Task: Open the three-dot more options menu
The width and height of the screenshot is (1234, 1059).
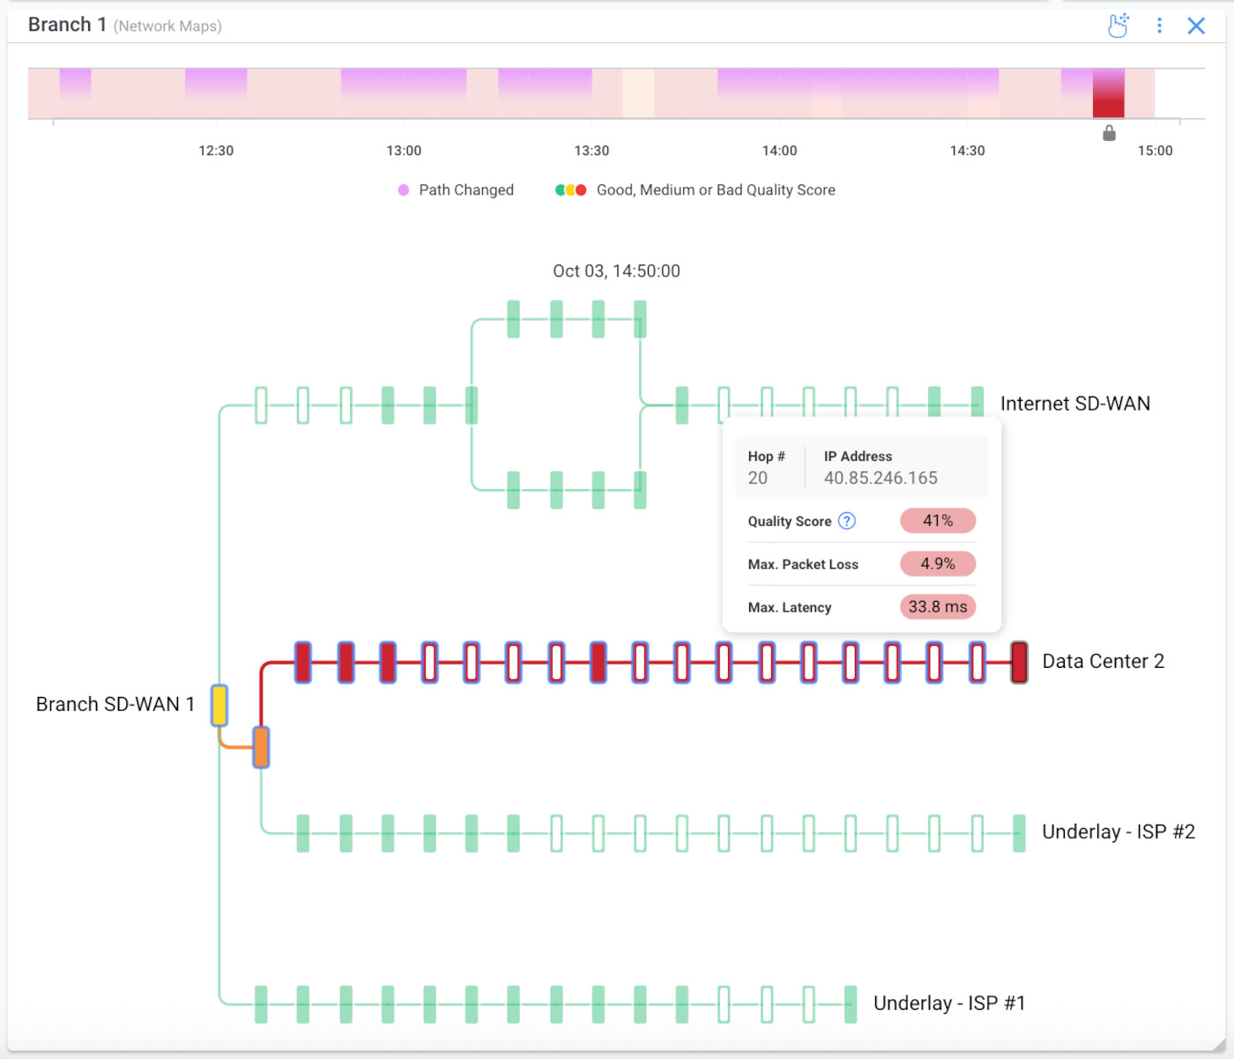Action: click(1159, 26)
